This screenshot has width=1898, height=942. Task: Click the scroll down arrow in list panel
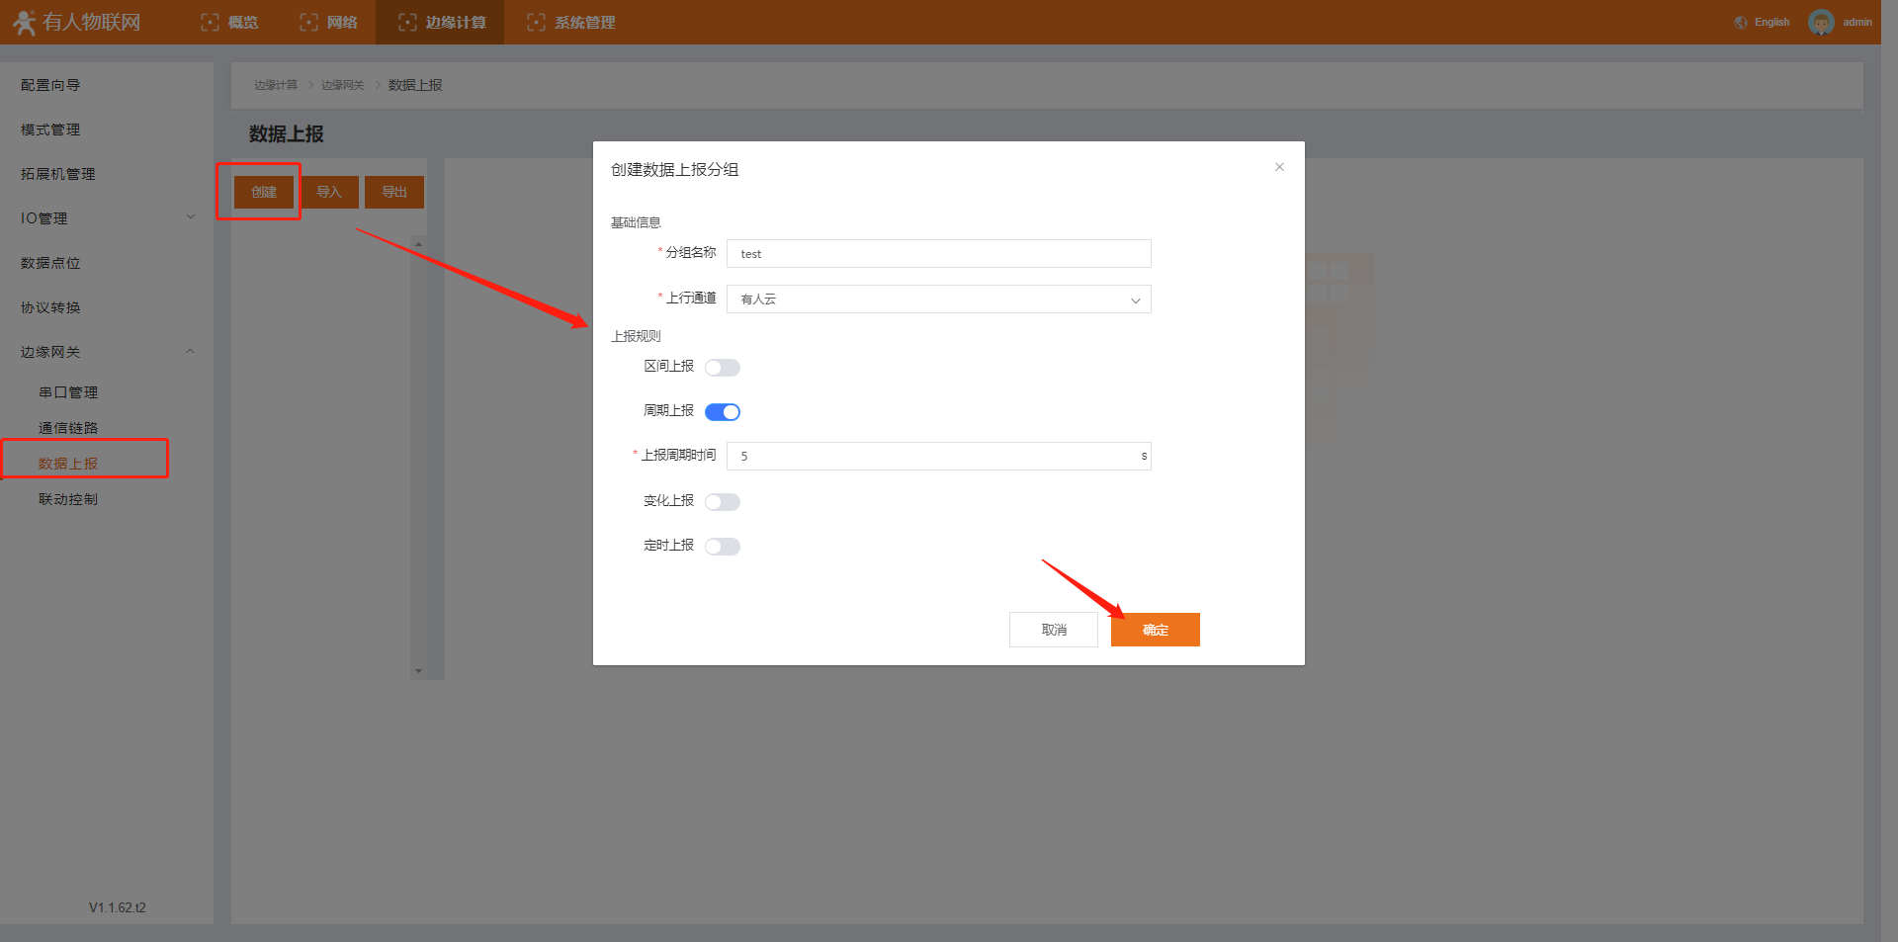(418, 671)
